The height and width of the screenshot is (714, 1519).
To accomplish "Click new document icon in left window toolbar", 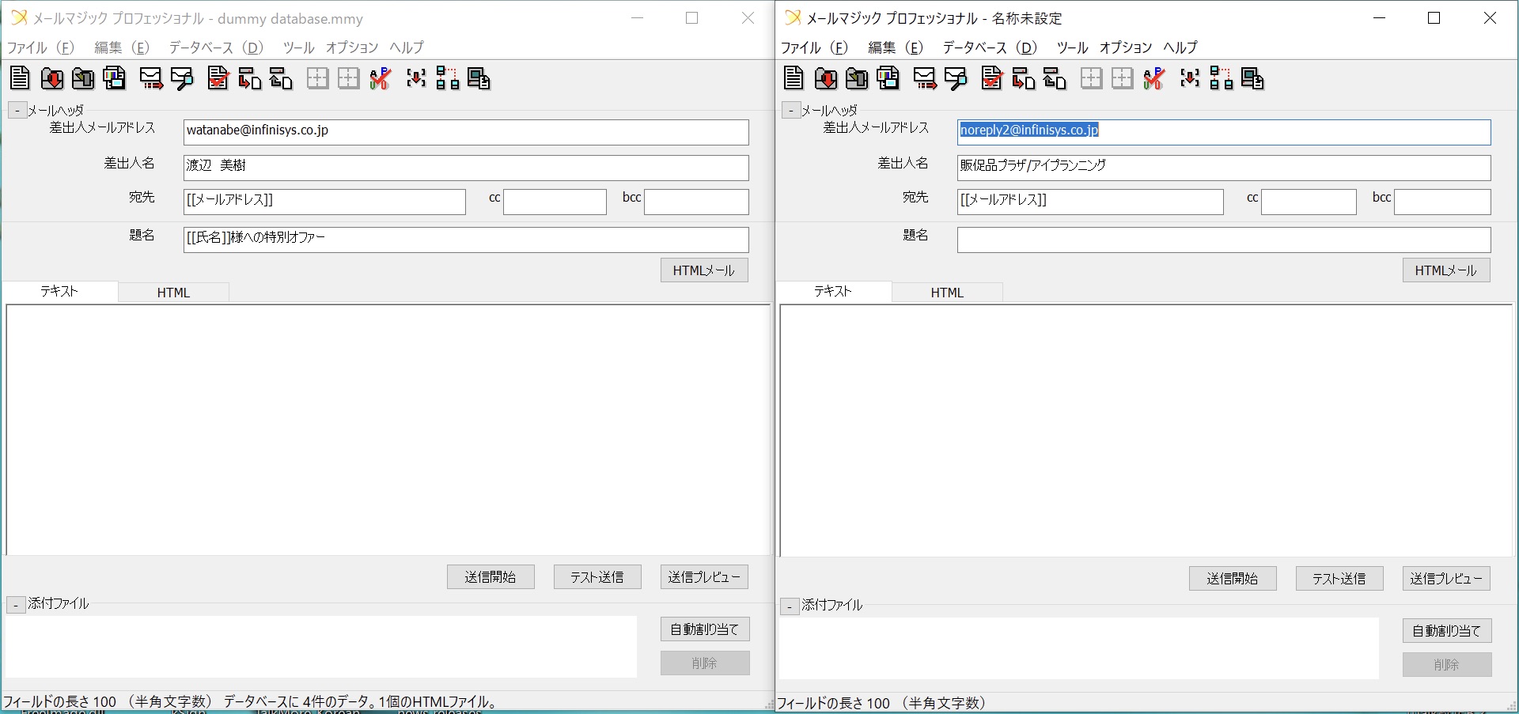I will point(20,78).
